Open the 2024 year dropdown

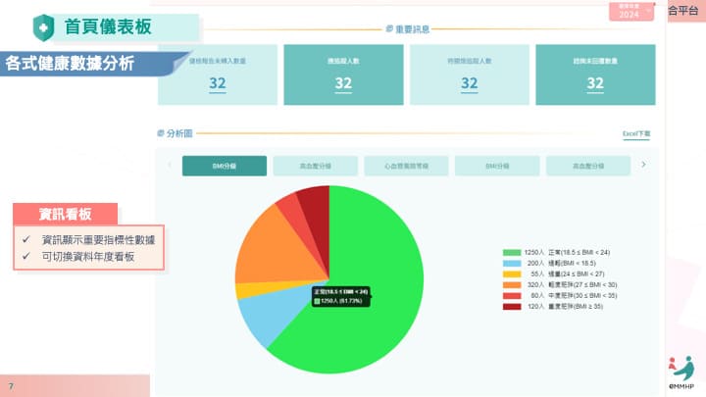(632, 13)
